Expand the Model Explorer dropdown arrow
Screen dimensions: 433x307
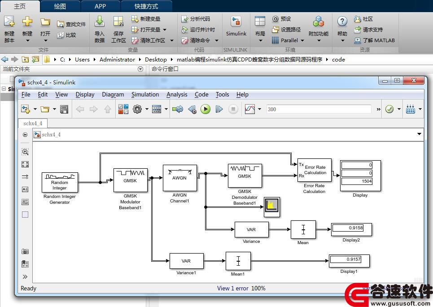coord(166,109)
